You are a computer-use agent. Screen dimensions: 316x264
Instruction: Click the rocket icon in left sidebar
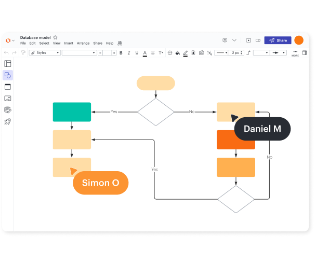pos(8,121)
